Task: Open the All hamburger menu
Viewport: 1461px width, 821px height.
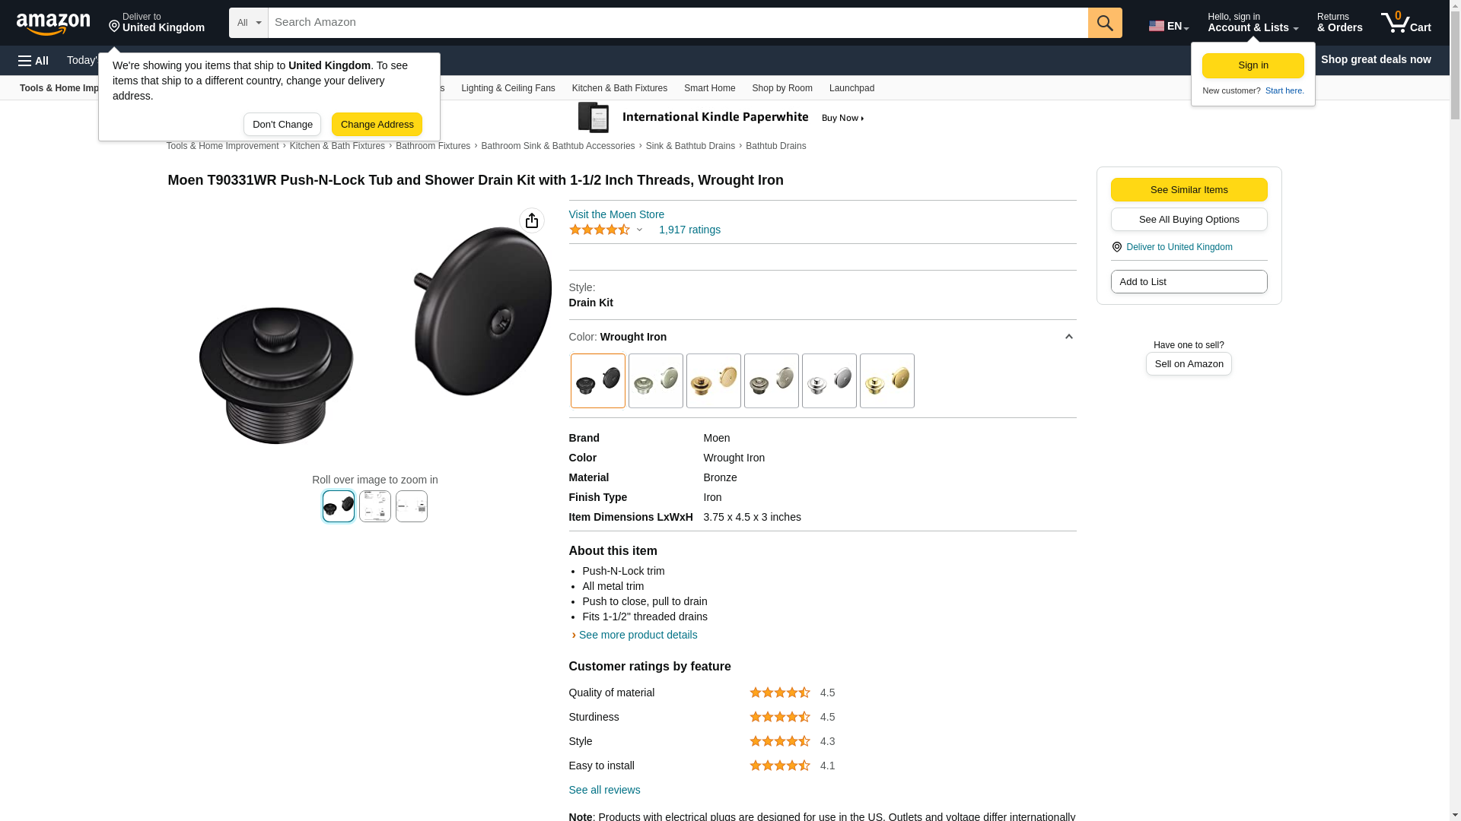Action: point(33,61)
